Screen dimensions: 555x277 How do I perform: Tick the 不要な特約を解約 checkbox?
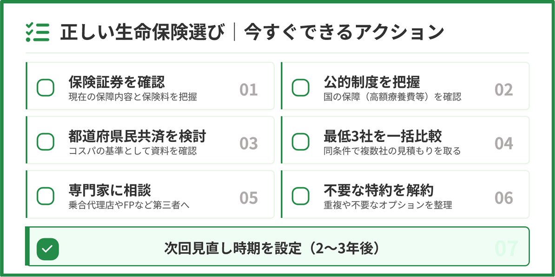click(x=301, y=196)
